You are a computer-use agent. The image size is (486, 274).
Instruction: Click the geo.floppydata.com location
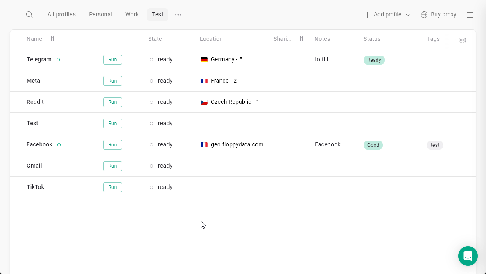(237, 145)
